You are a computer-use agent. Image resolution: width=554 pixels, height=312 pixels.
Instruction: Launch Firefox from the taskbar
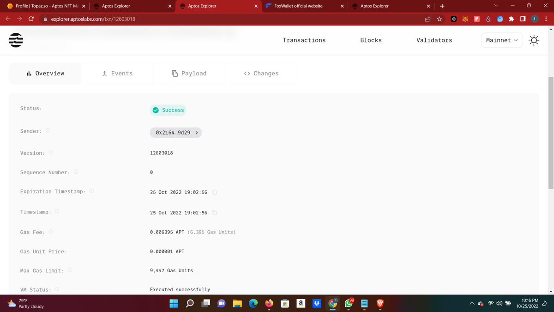(x=269, y=304)
